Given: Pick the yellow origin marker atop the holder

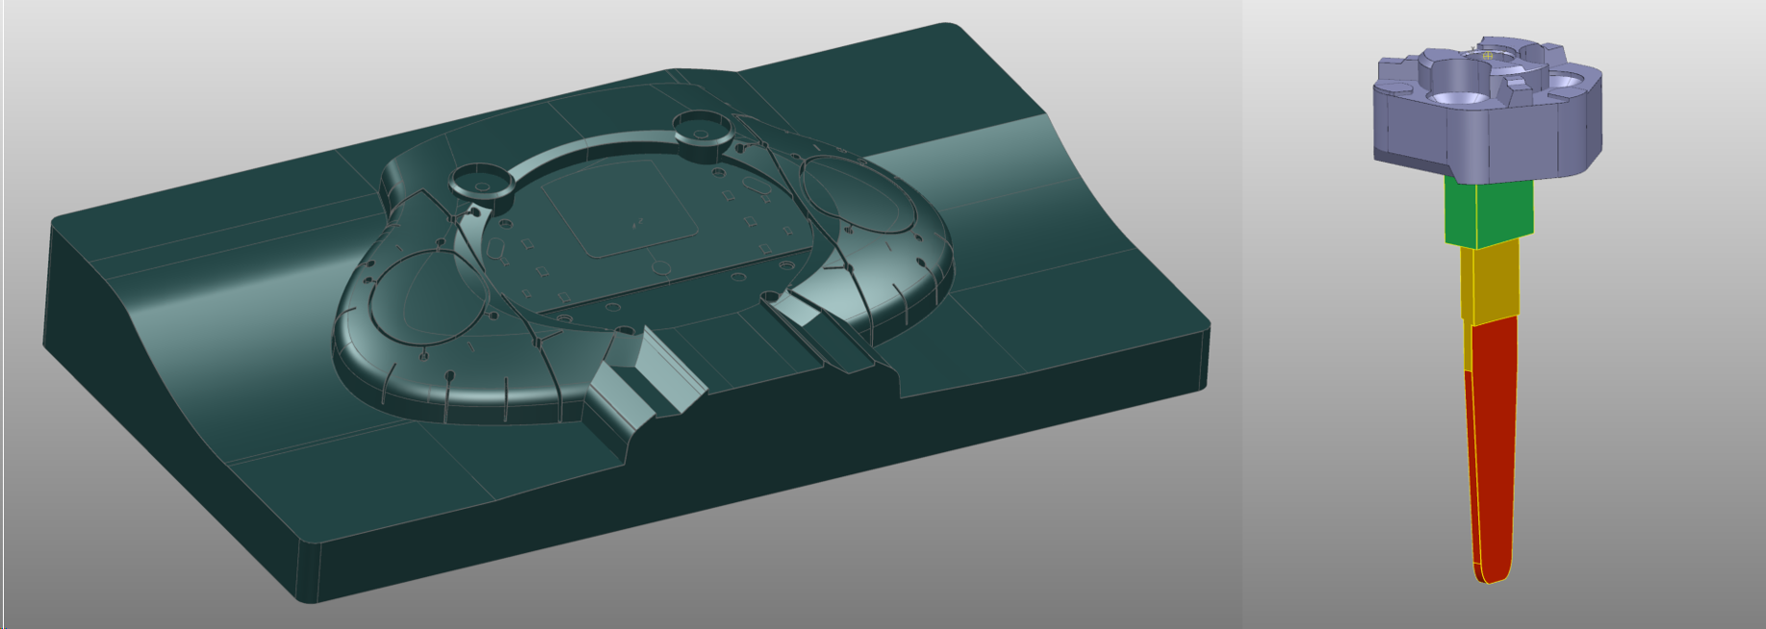Looking at the screenshot, I should coord(1487,57).
